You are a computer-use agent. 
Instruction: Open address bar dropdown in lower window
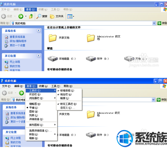[x=153, y=100]
